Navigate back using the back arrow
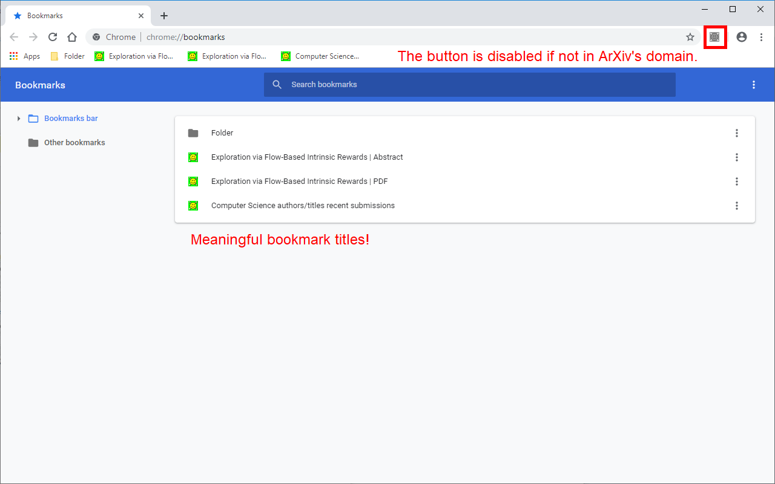Screen dimensions: 775x484 tap(14, 37)
